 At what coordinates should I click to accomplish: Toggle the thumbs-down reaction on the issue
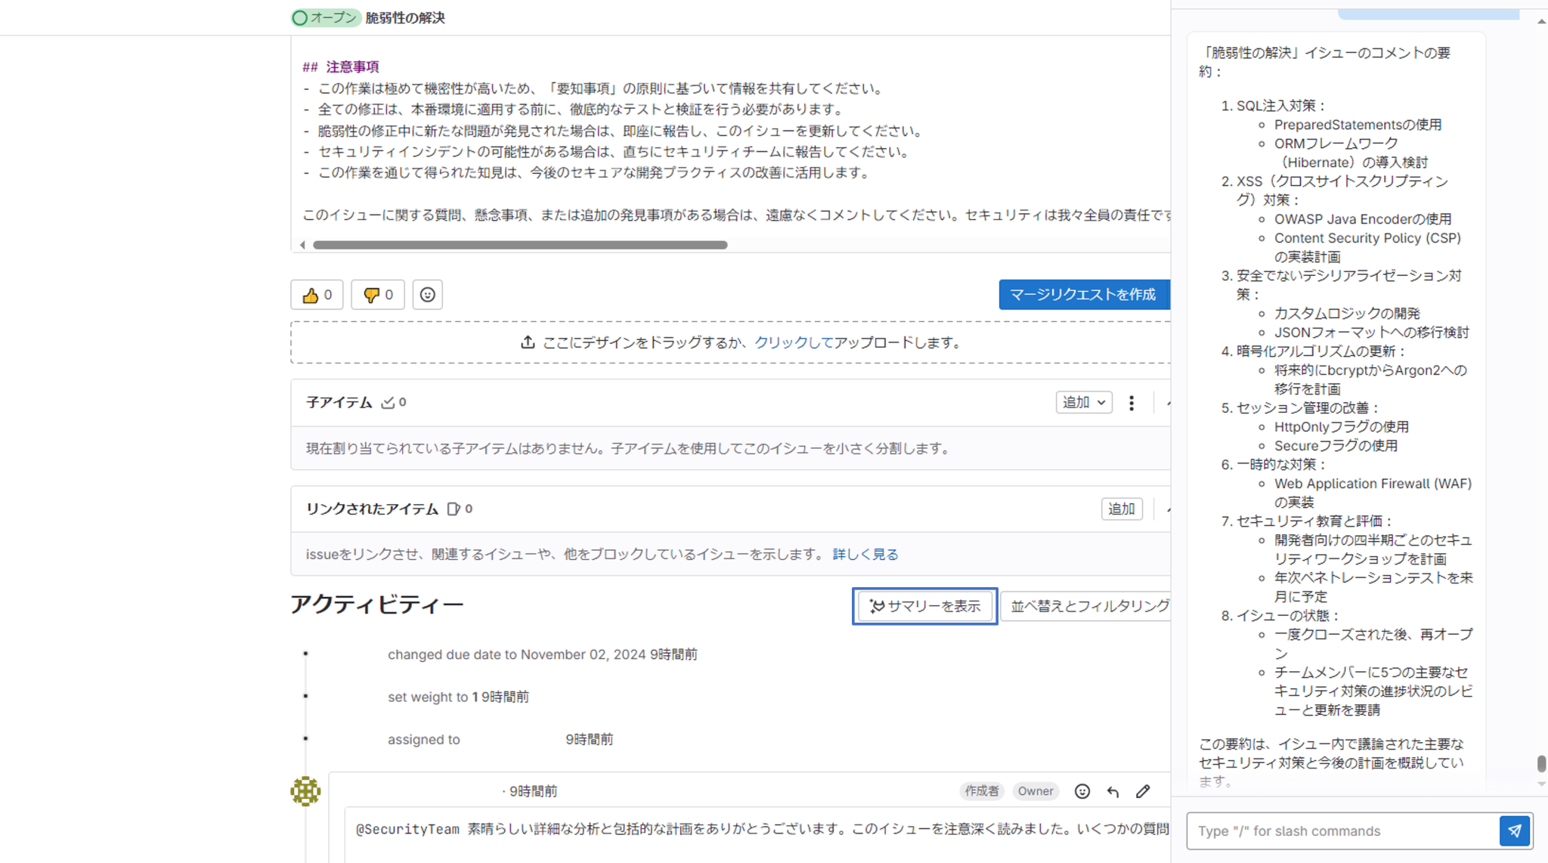377,295
